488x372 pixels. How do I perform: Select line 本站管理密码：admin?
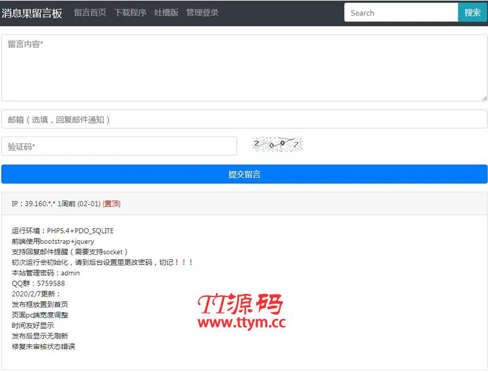tap(46, 273)
